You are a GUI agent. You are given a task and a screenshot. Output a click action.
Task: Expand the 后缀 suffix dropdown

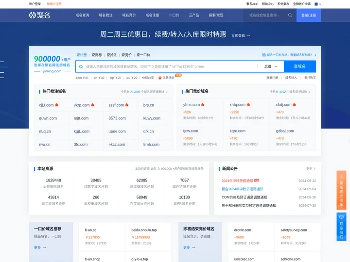coord(271,66)
